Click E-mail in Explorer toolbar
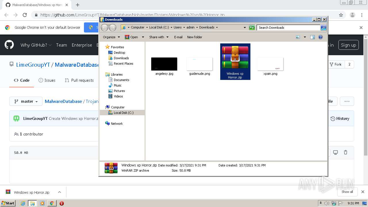 (178, 37)
